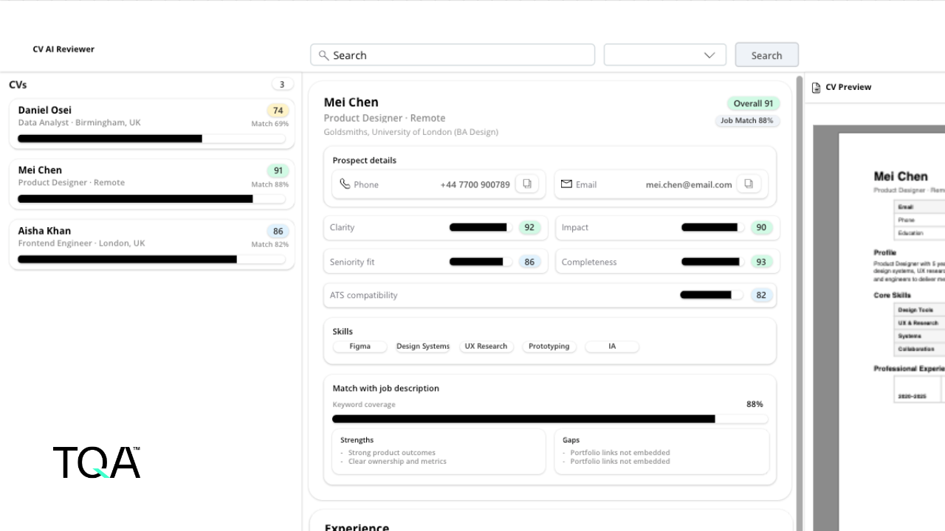Click the 'Match 69%' label for Daniel Osei
This screenshot has width=945, height=531.
point(269,124)
